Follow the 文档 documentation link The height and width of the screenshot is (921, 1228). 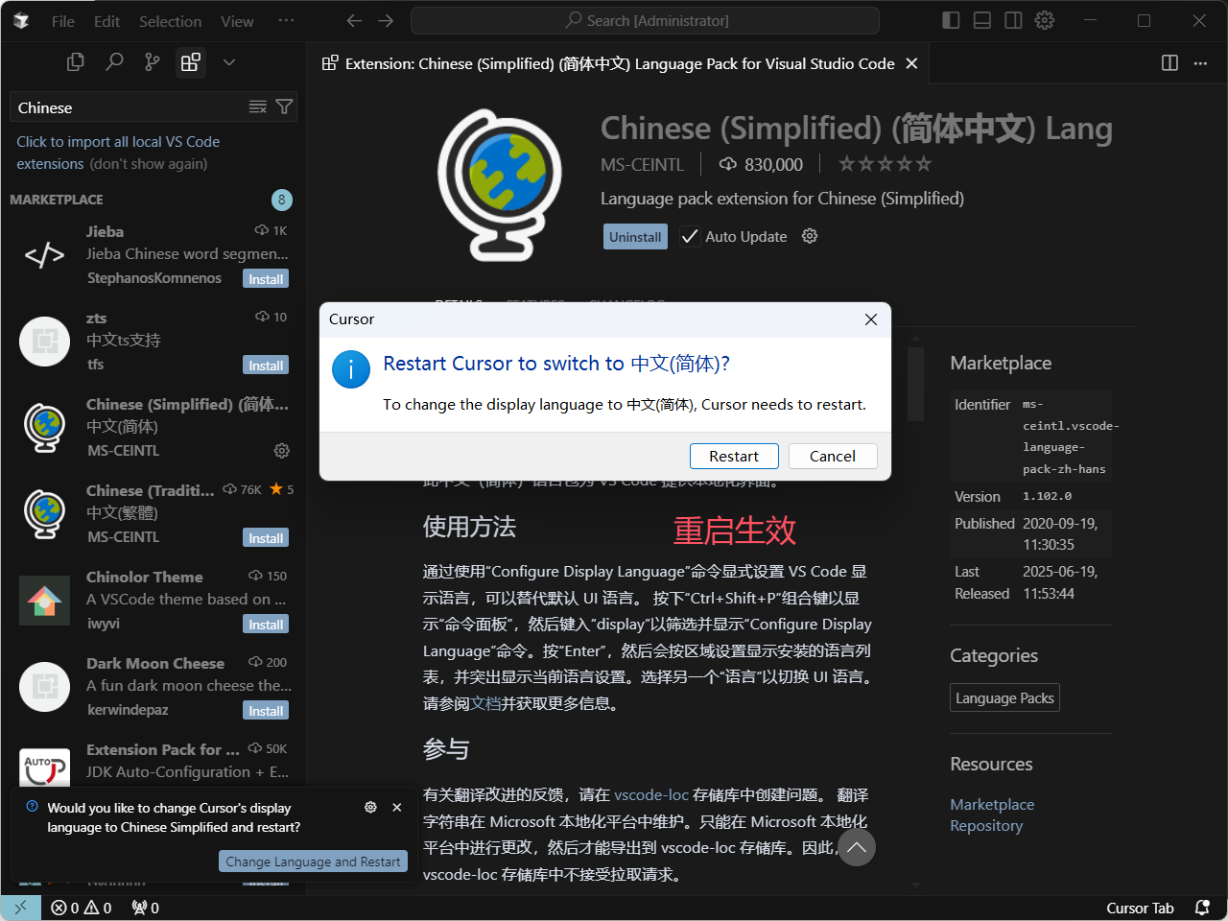pos(485,704)
